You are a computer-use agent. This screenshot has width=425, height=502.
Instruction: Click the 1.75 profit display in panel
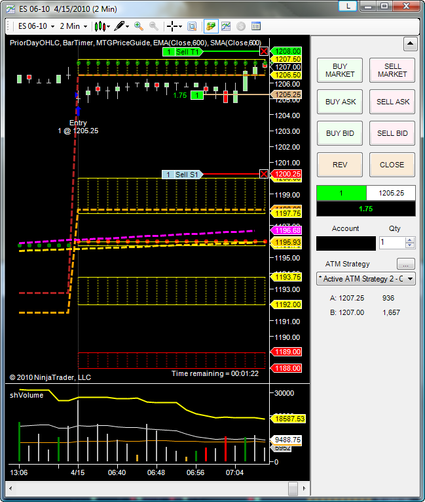(x=366, y=209)
